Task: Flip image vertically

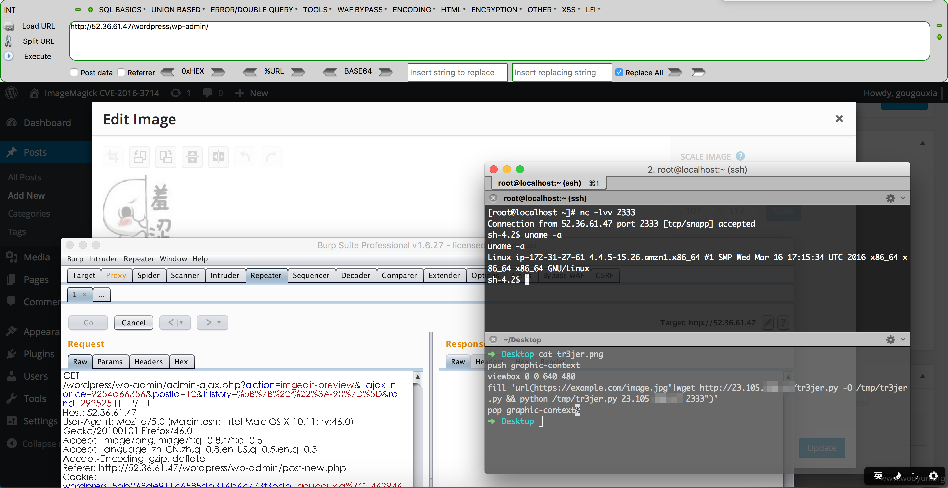Action: point(192,157)
